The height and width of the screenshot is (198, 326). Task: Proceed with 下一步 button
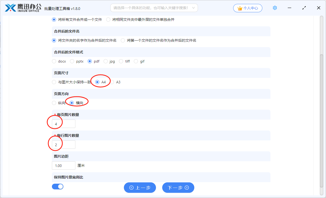178,188
